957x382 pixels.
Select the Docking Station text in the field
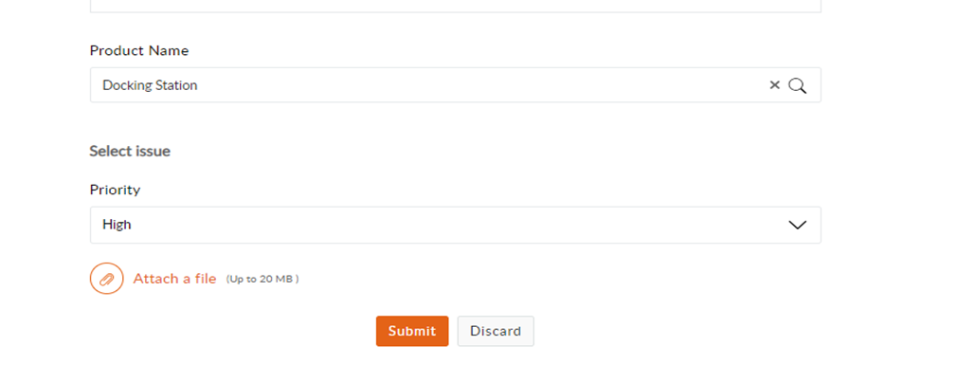point(150,85)
